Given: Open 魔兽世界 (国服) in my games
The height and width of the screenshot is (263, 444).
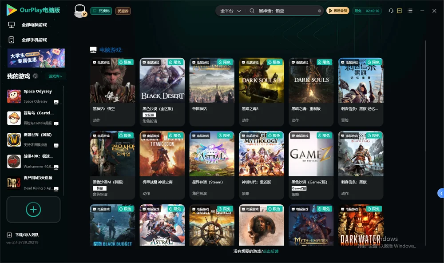Looking at the screenshot, I should point(34,139).
